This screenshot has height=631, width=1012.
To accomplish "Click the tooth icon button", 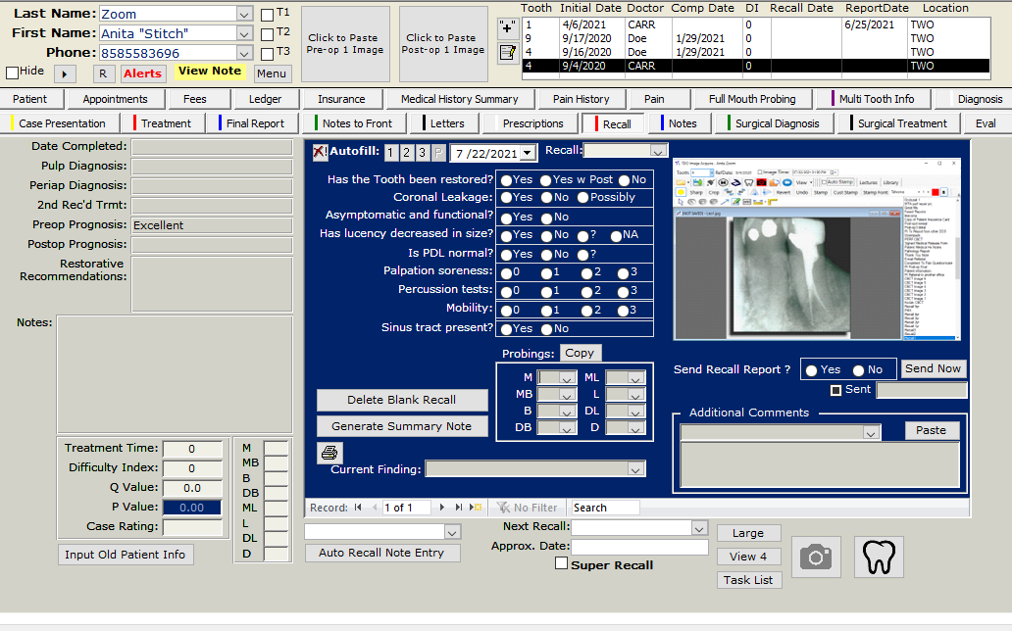I will click(x=879, y=558).
